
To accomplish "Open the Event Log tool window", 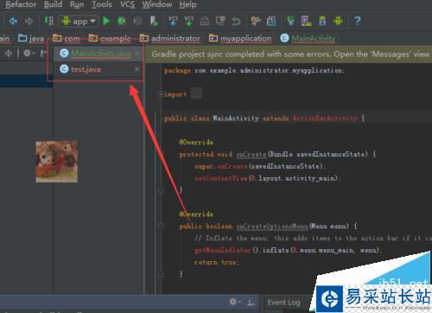I will click(283, 303).
